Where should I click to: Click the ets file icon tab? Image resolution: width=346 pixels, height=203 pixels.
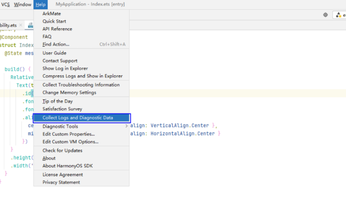click(x=30, y=26)
